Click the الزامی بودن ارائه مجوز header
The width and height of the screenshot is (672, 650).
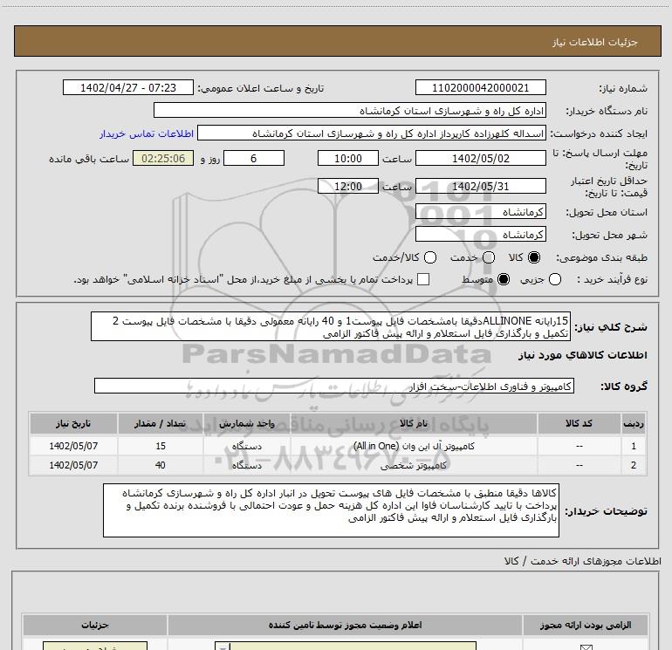[x=585, y=626]
